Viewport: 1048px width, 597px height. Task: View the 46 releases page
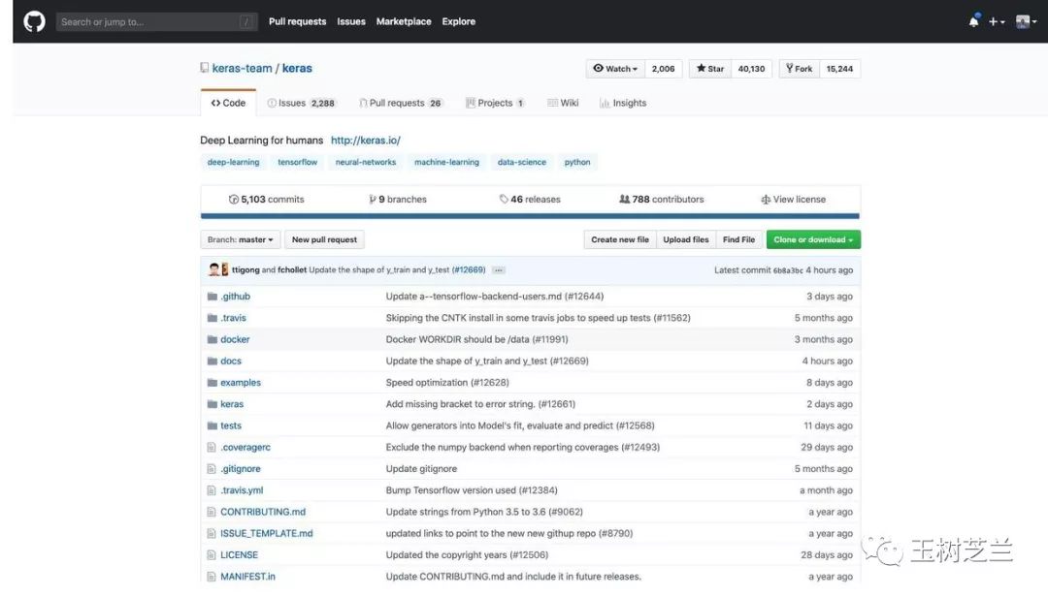click(530, 199)
